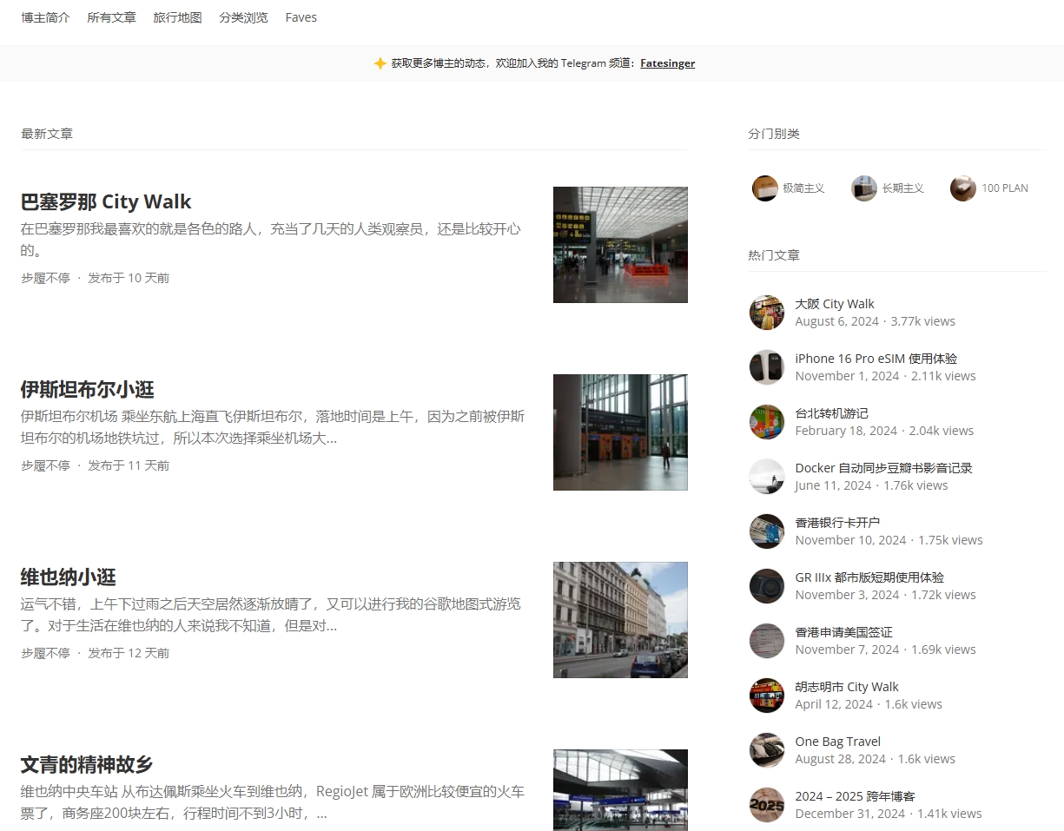Click the 100 PLAN category avatar icon

pos(962,188)
